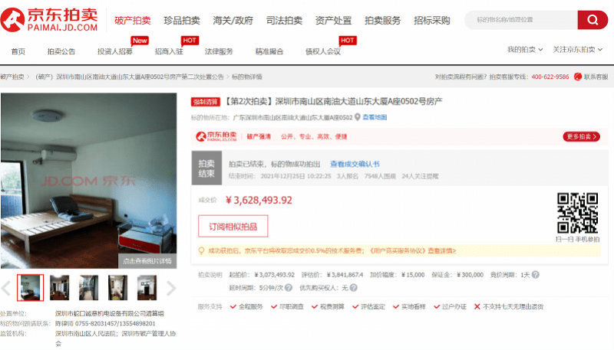Open the 招商入驻 menu item
The width and height of the screenshot is (614, 350).
pos(169,51)
